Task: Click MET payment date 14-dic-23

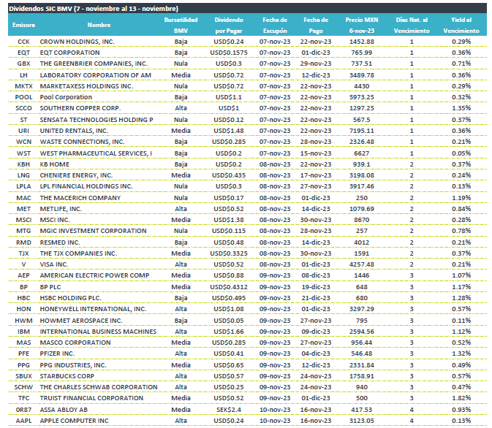Action: click(x=316, y=209)
